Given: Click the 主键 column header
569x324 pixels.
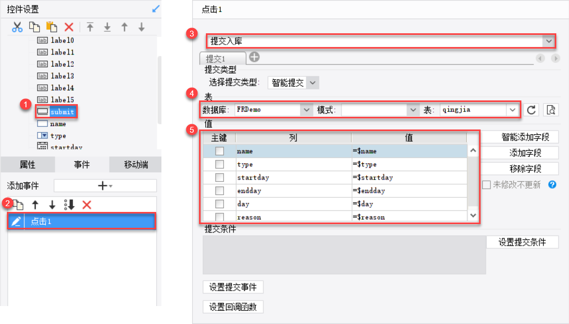Looking at the screenshot, I should 219,138.
